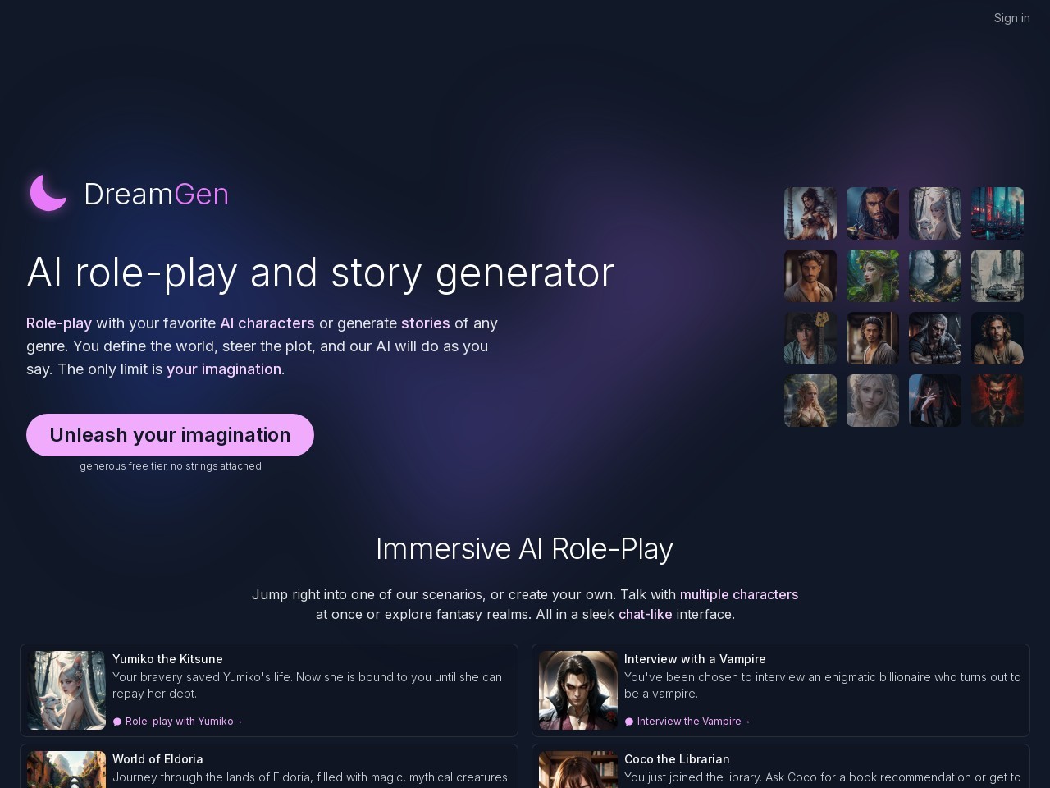Click the foggy city street car thumbnail

pos(997,276)
